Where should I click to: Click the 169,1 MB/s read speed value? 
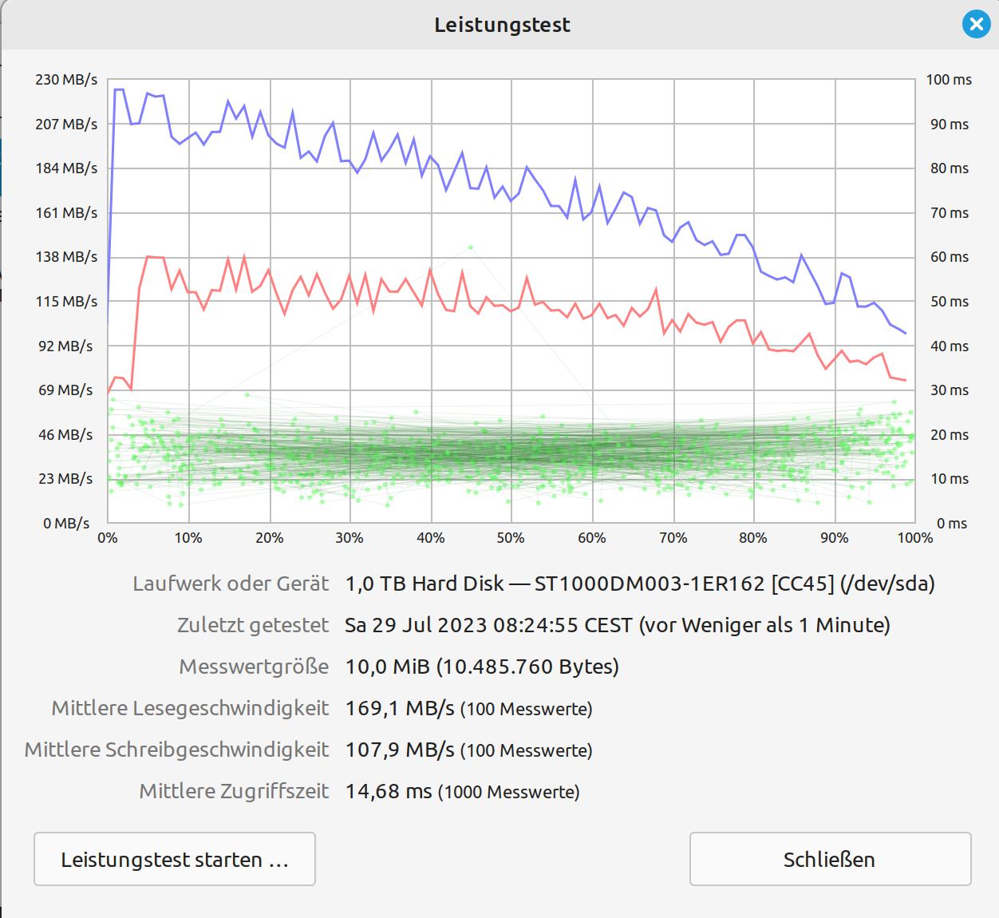[x=400, y=708]
